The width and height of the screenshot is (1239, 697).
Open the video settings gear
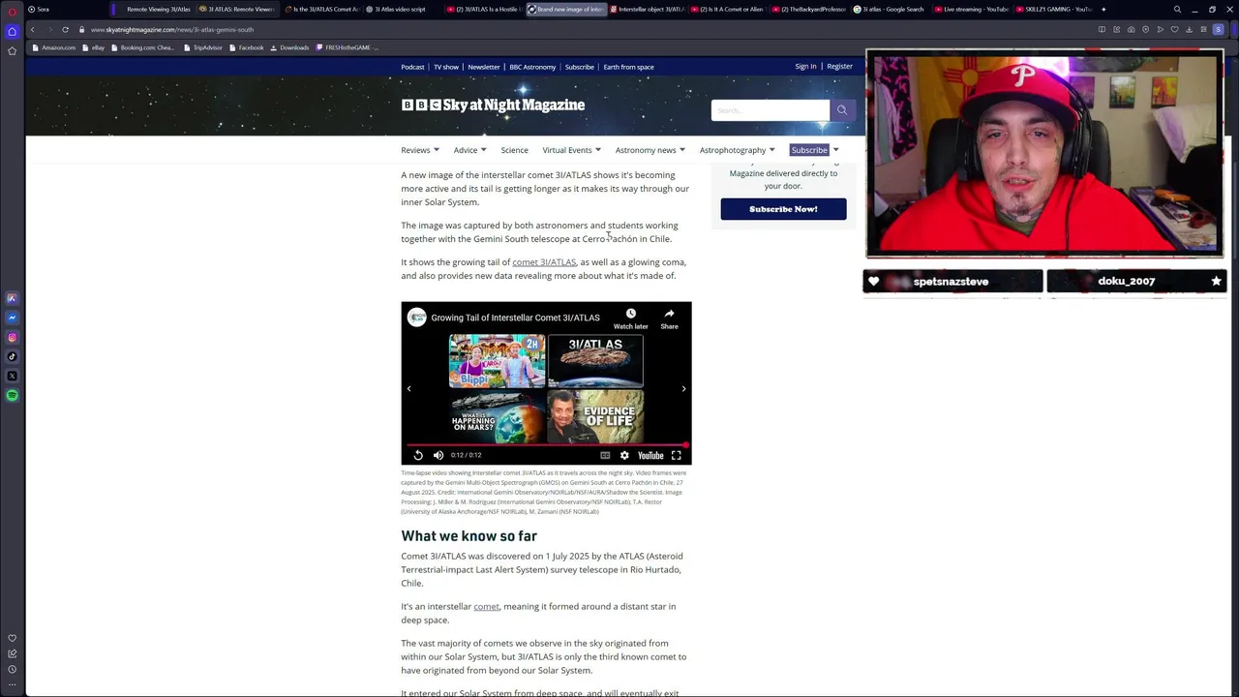tap(624, 455)
